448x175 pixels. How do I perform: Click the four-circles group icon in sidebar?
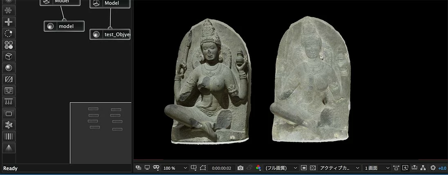pos(9,45)
